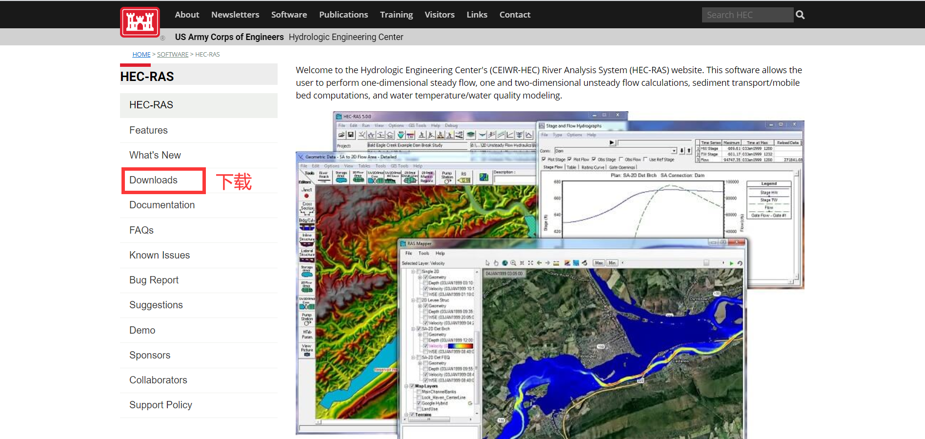This screenshot has width=925, height=439.
Task: Open the What's New sidebar page
Action: (x=199, y=155)
